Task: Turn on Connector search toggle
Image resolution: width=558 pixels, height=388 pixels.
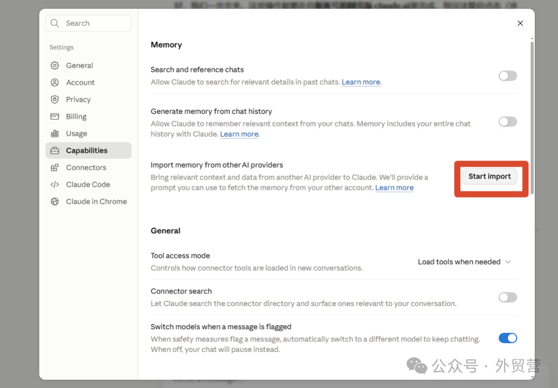Action: pyautogui.click(x=507, y=297)
